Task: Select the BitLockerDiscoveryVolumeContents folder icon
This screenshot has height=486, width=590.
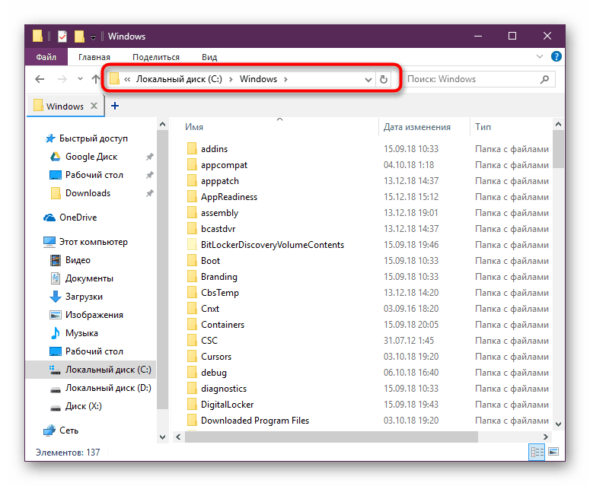Action: click(192, 245)
